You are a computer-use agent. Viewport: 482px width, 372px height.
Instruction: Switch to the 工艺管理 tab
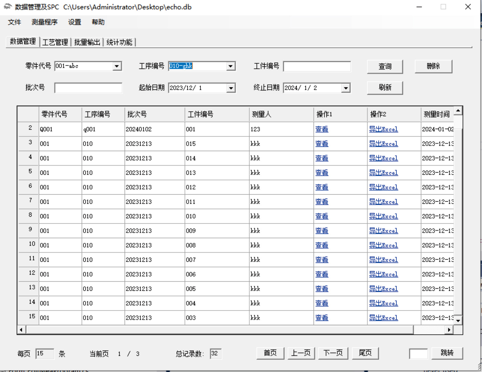(55, 42)
